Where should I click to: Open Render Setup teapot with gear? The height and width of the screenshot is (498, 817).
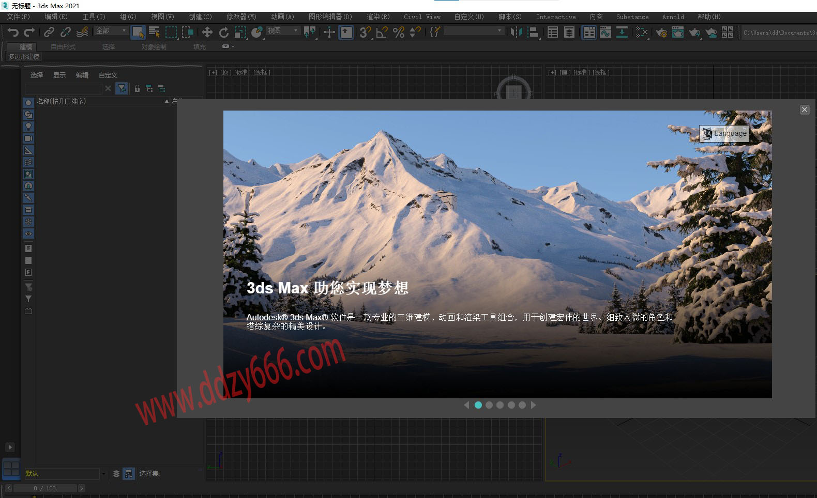tap(661, 32)
